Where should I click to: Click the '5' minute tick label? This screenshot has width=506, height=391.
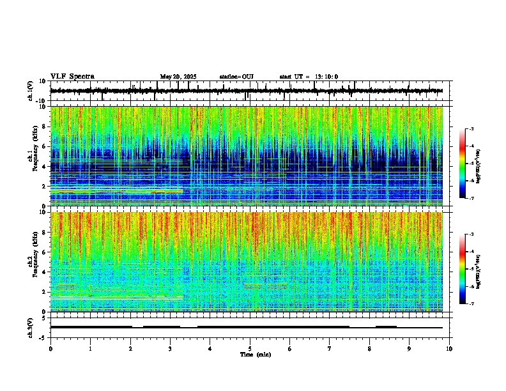click(x=250, y=349)
